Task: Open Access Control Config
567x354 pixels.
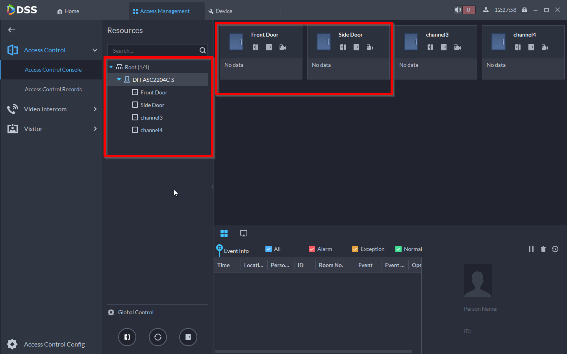Action: tap(54, 345)
